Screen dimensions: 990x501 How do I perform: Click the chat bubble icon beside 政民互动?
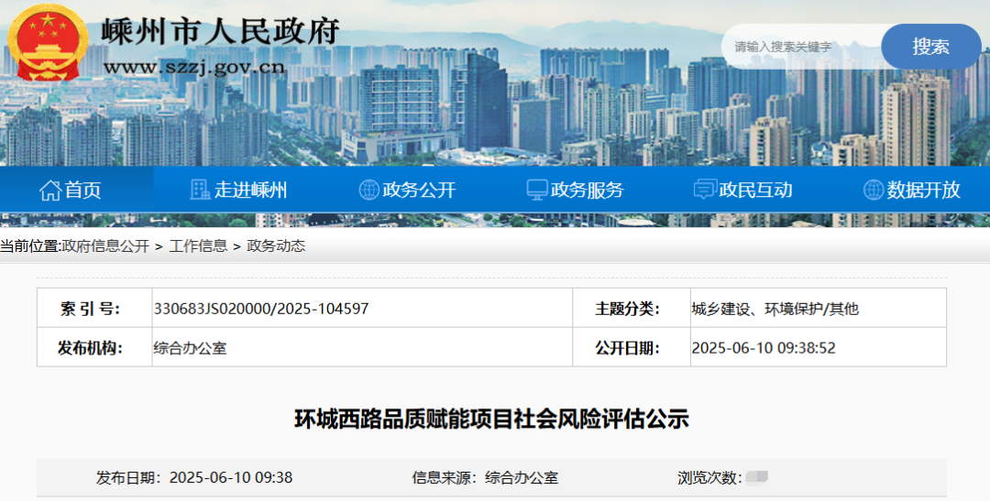[705, 190]
